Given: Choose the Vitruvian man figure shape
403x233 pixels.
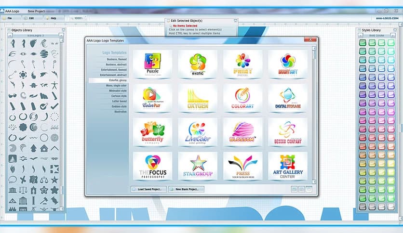Looking at the screenshot, I should (54, 85).
